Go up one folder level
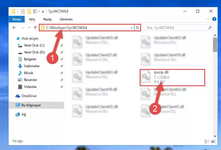 35,28
